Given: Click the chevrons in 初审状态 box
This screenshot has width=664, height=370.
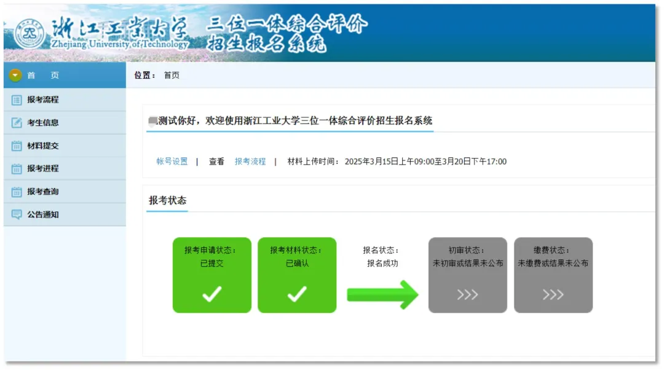Looking at the screenshot, I should 467,294.
